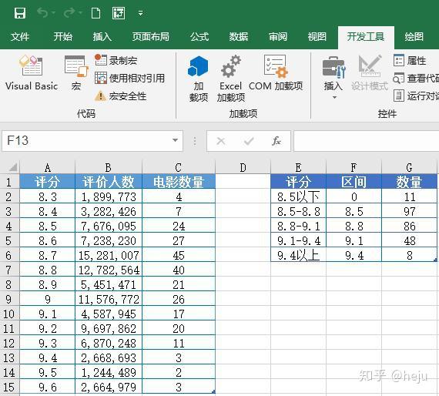The image size is (439, 396).
Task: Open COM 加载项 dialog
Action: 276,73
